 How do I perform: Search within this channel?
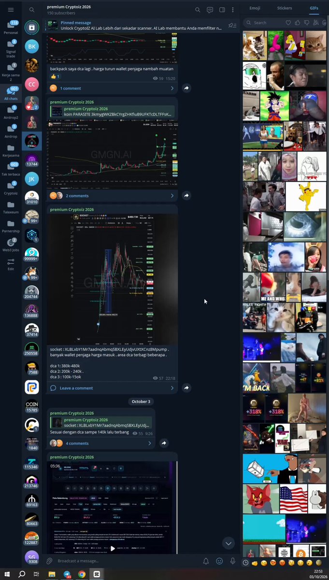coord(198,10)
